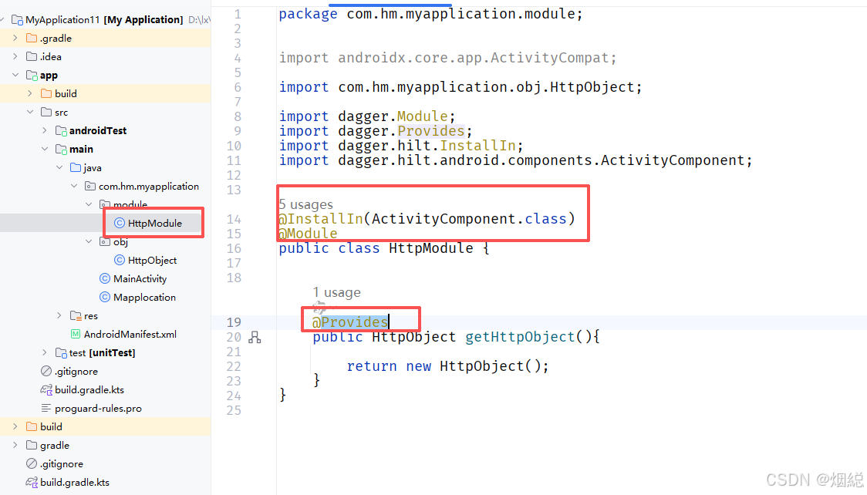867x495 pixels.
Task: Click the 1 usage inlay hint
Action: (x=336, y=292)
